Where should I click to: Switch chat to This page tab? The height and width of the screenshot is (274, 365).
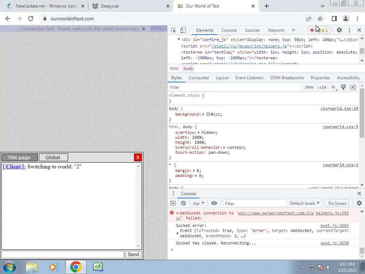[20, 157]
